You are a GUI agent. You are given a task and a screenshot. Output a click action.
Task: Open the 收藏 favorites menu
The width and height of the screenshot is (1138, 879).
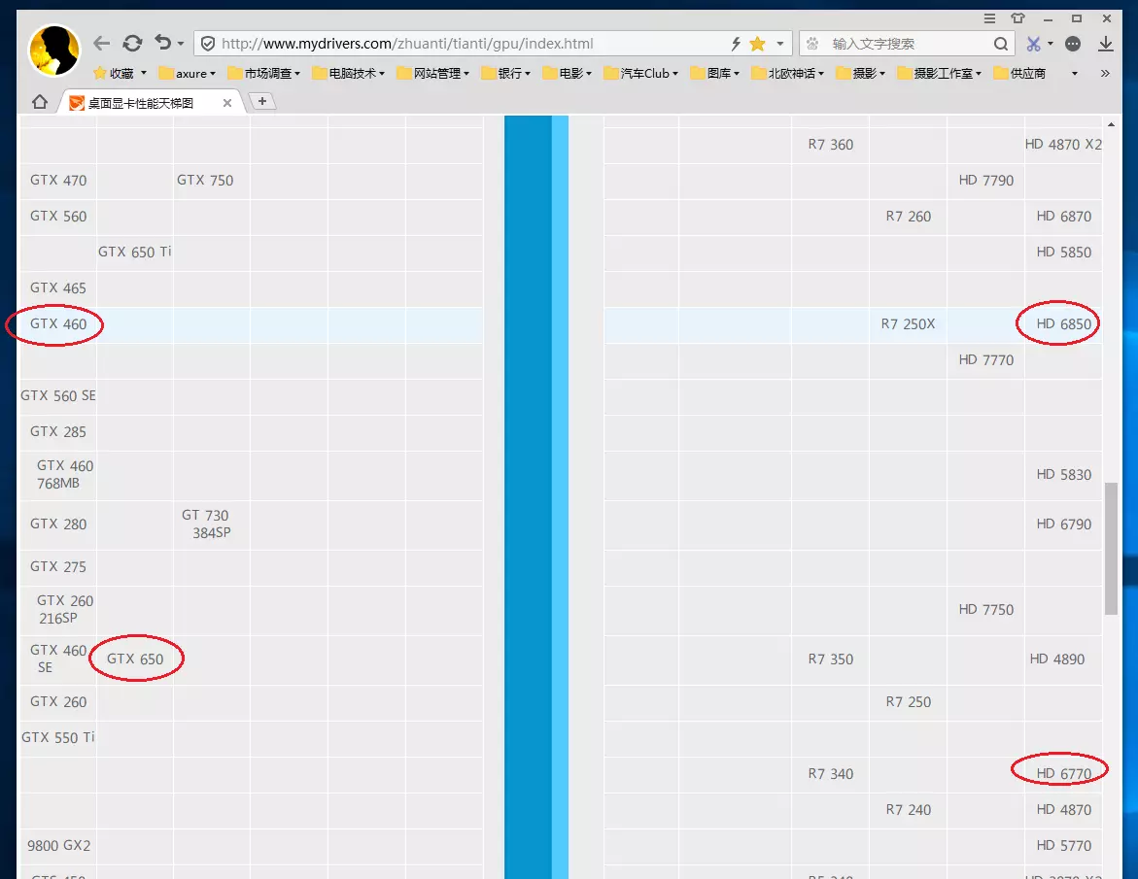point(120,73)
